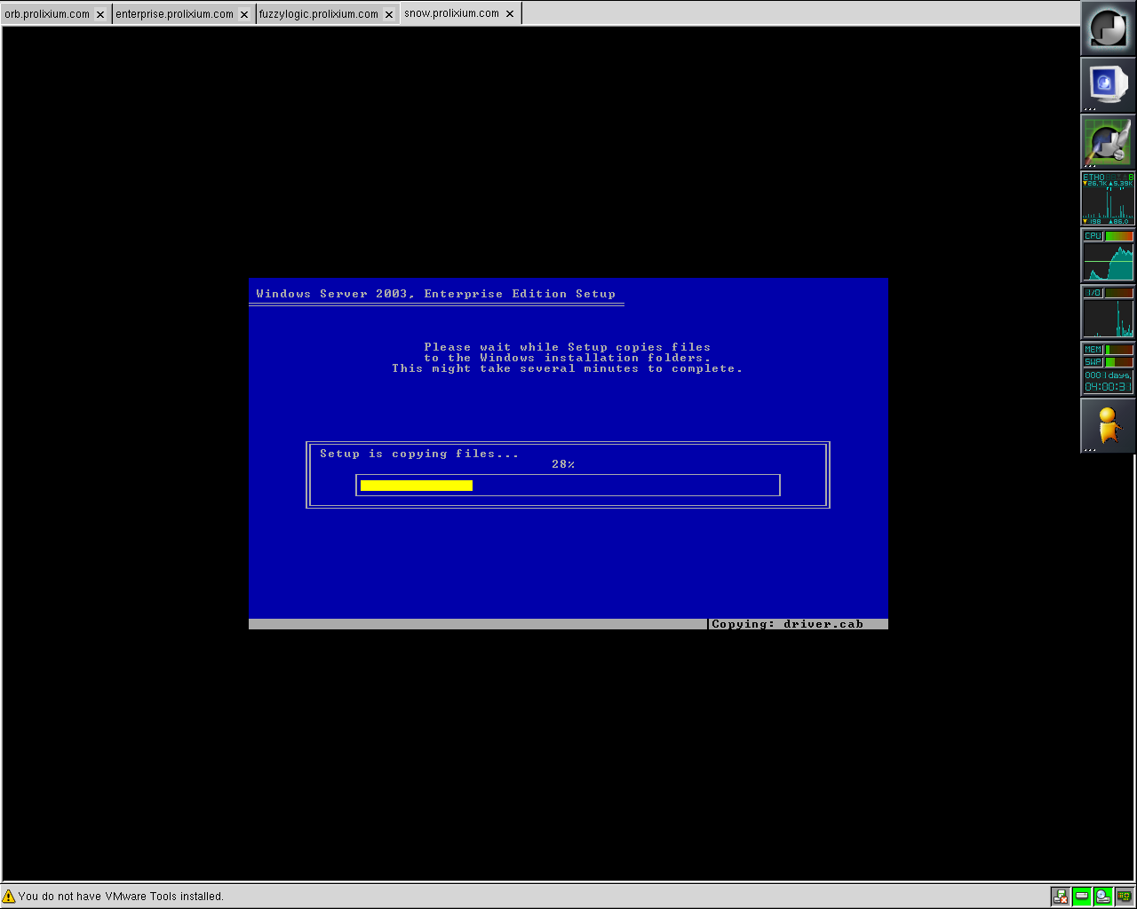The image size is (1137, 909).
Task: Click the uptime clock display
Action: (1108, 382)
